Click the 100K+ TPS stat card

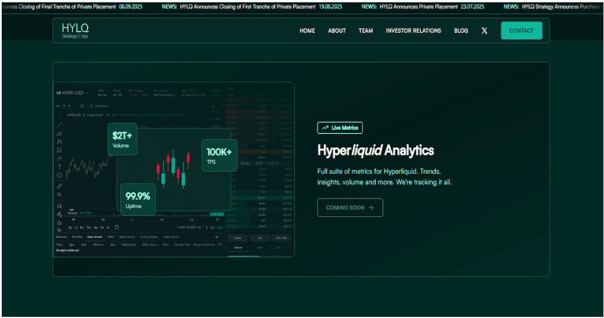click(219, 156)
